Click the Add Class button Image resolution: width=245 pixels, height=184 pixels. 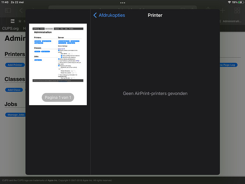click(14, 90)
